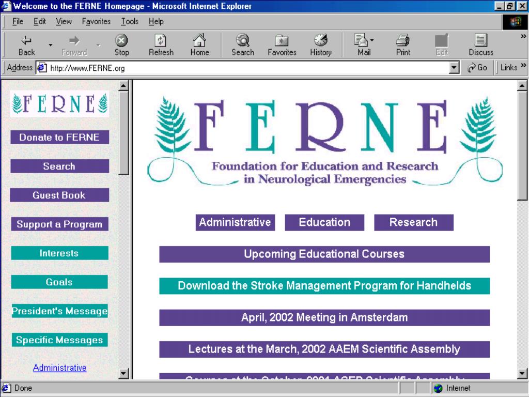This screenshot has width=529, height=397.
Task: Follow the Administrative link in the sidebar
Action: click(60, 368)
